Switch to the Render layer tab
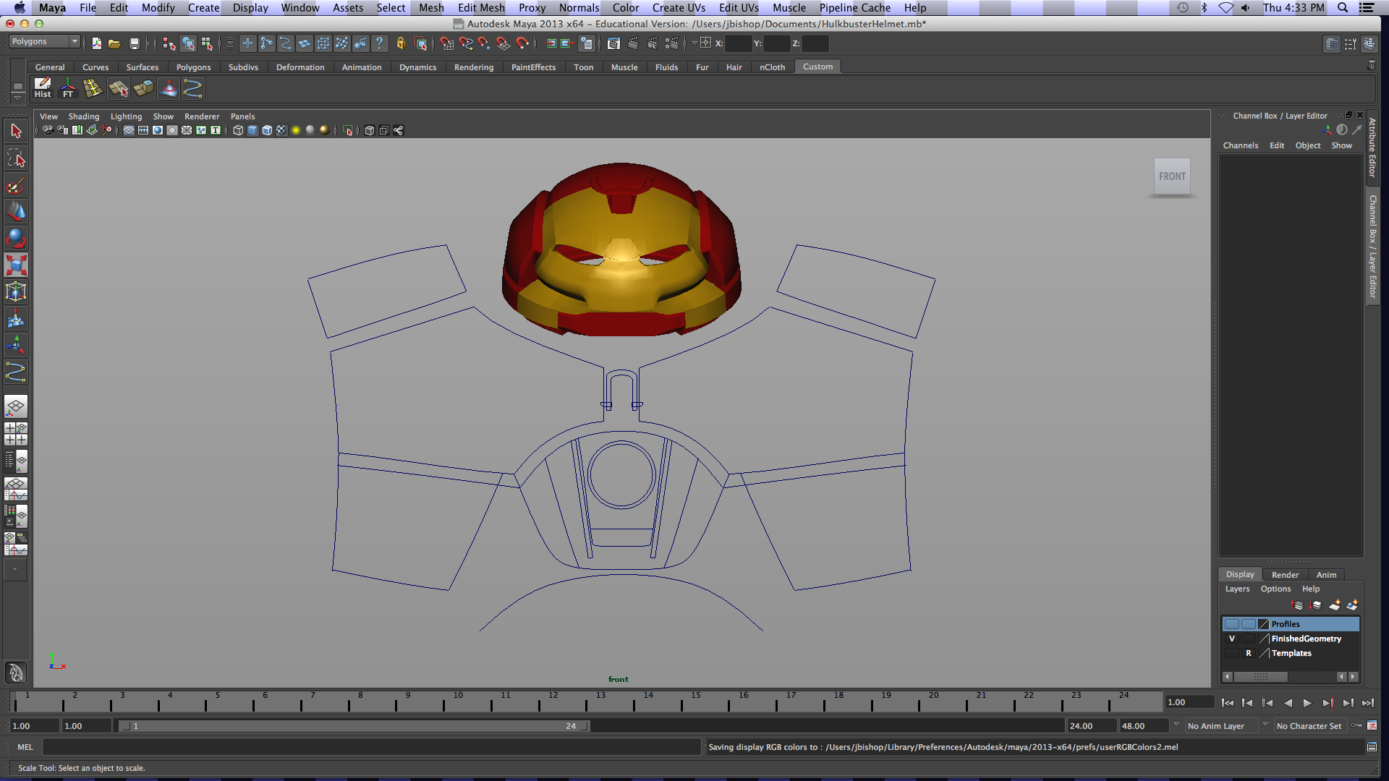The width and height of the screenshot is (1389, 781). 1285,575
